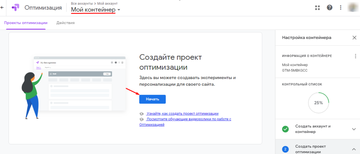
Task: Open the header three-dot more menu
Action: pos(340,8)
